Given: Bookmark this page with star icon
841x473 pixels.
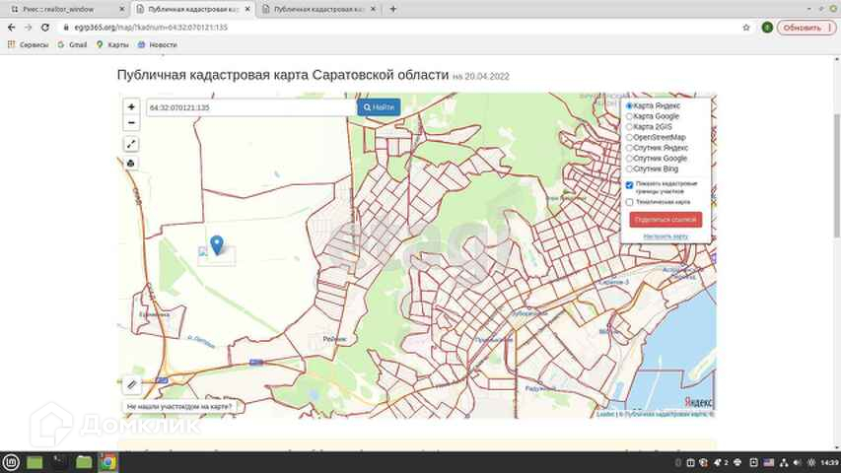Looking at the screenshot, I should coord(746,28).
